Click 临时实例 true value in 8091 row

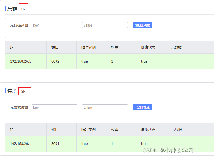click(85, 144)
